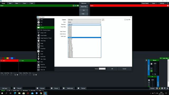Expand Fade transition arrow

(x=87, y=14)
